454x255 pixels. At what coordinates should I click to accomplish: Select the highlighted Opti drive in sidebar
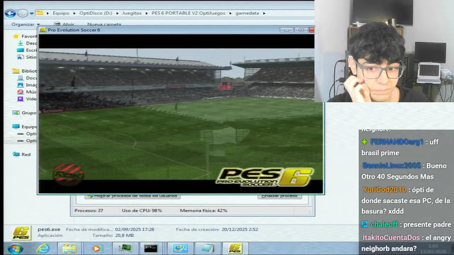click(27, 141)
